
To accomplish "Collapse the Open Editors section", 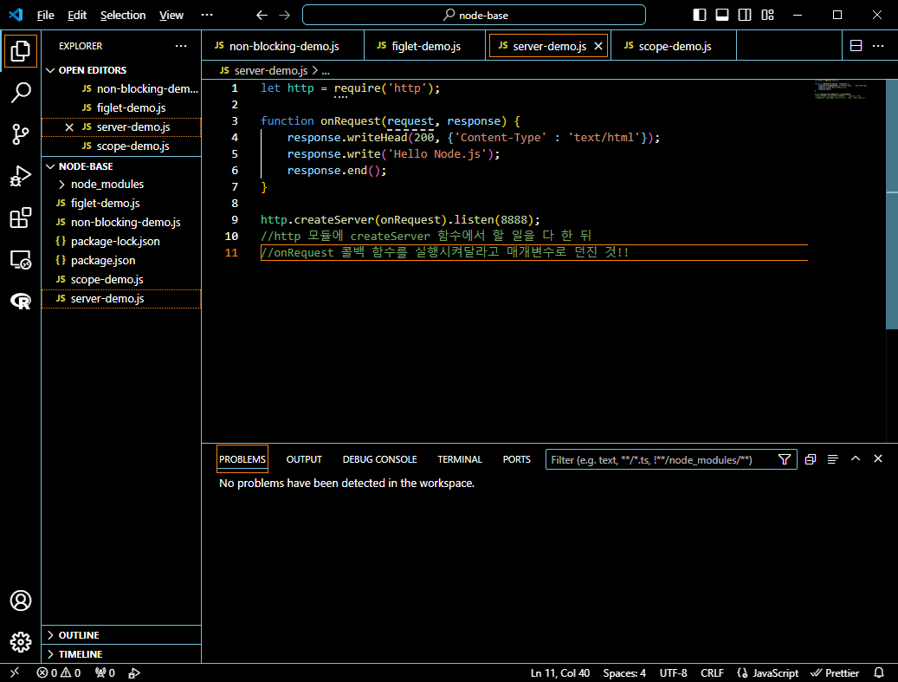I will [x=50, y=70].
